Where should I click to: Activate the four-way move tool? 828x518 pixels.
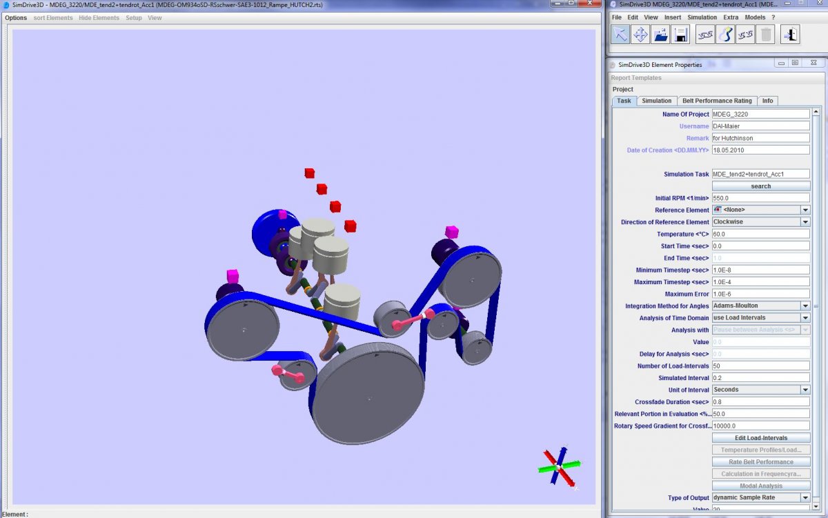pos(640,34)
